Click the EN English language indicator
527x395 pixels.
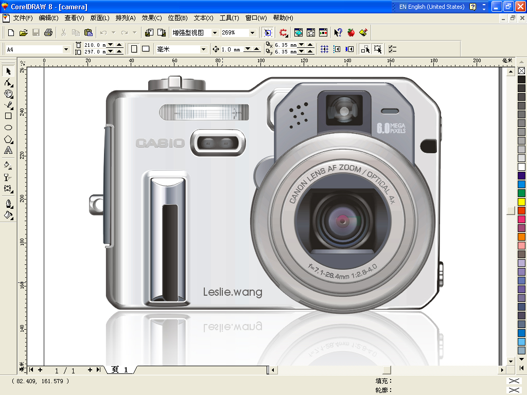coord(432,7)
